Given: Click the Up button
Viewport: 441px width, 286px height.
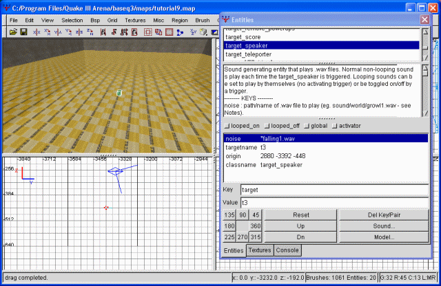Looking at the screenshot, I should 300,226.
